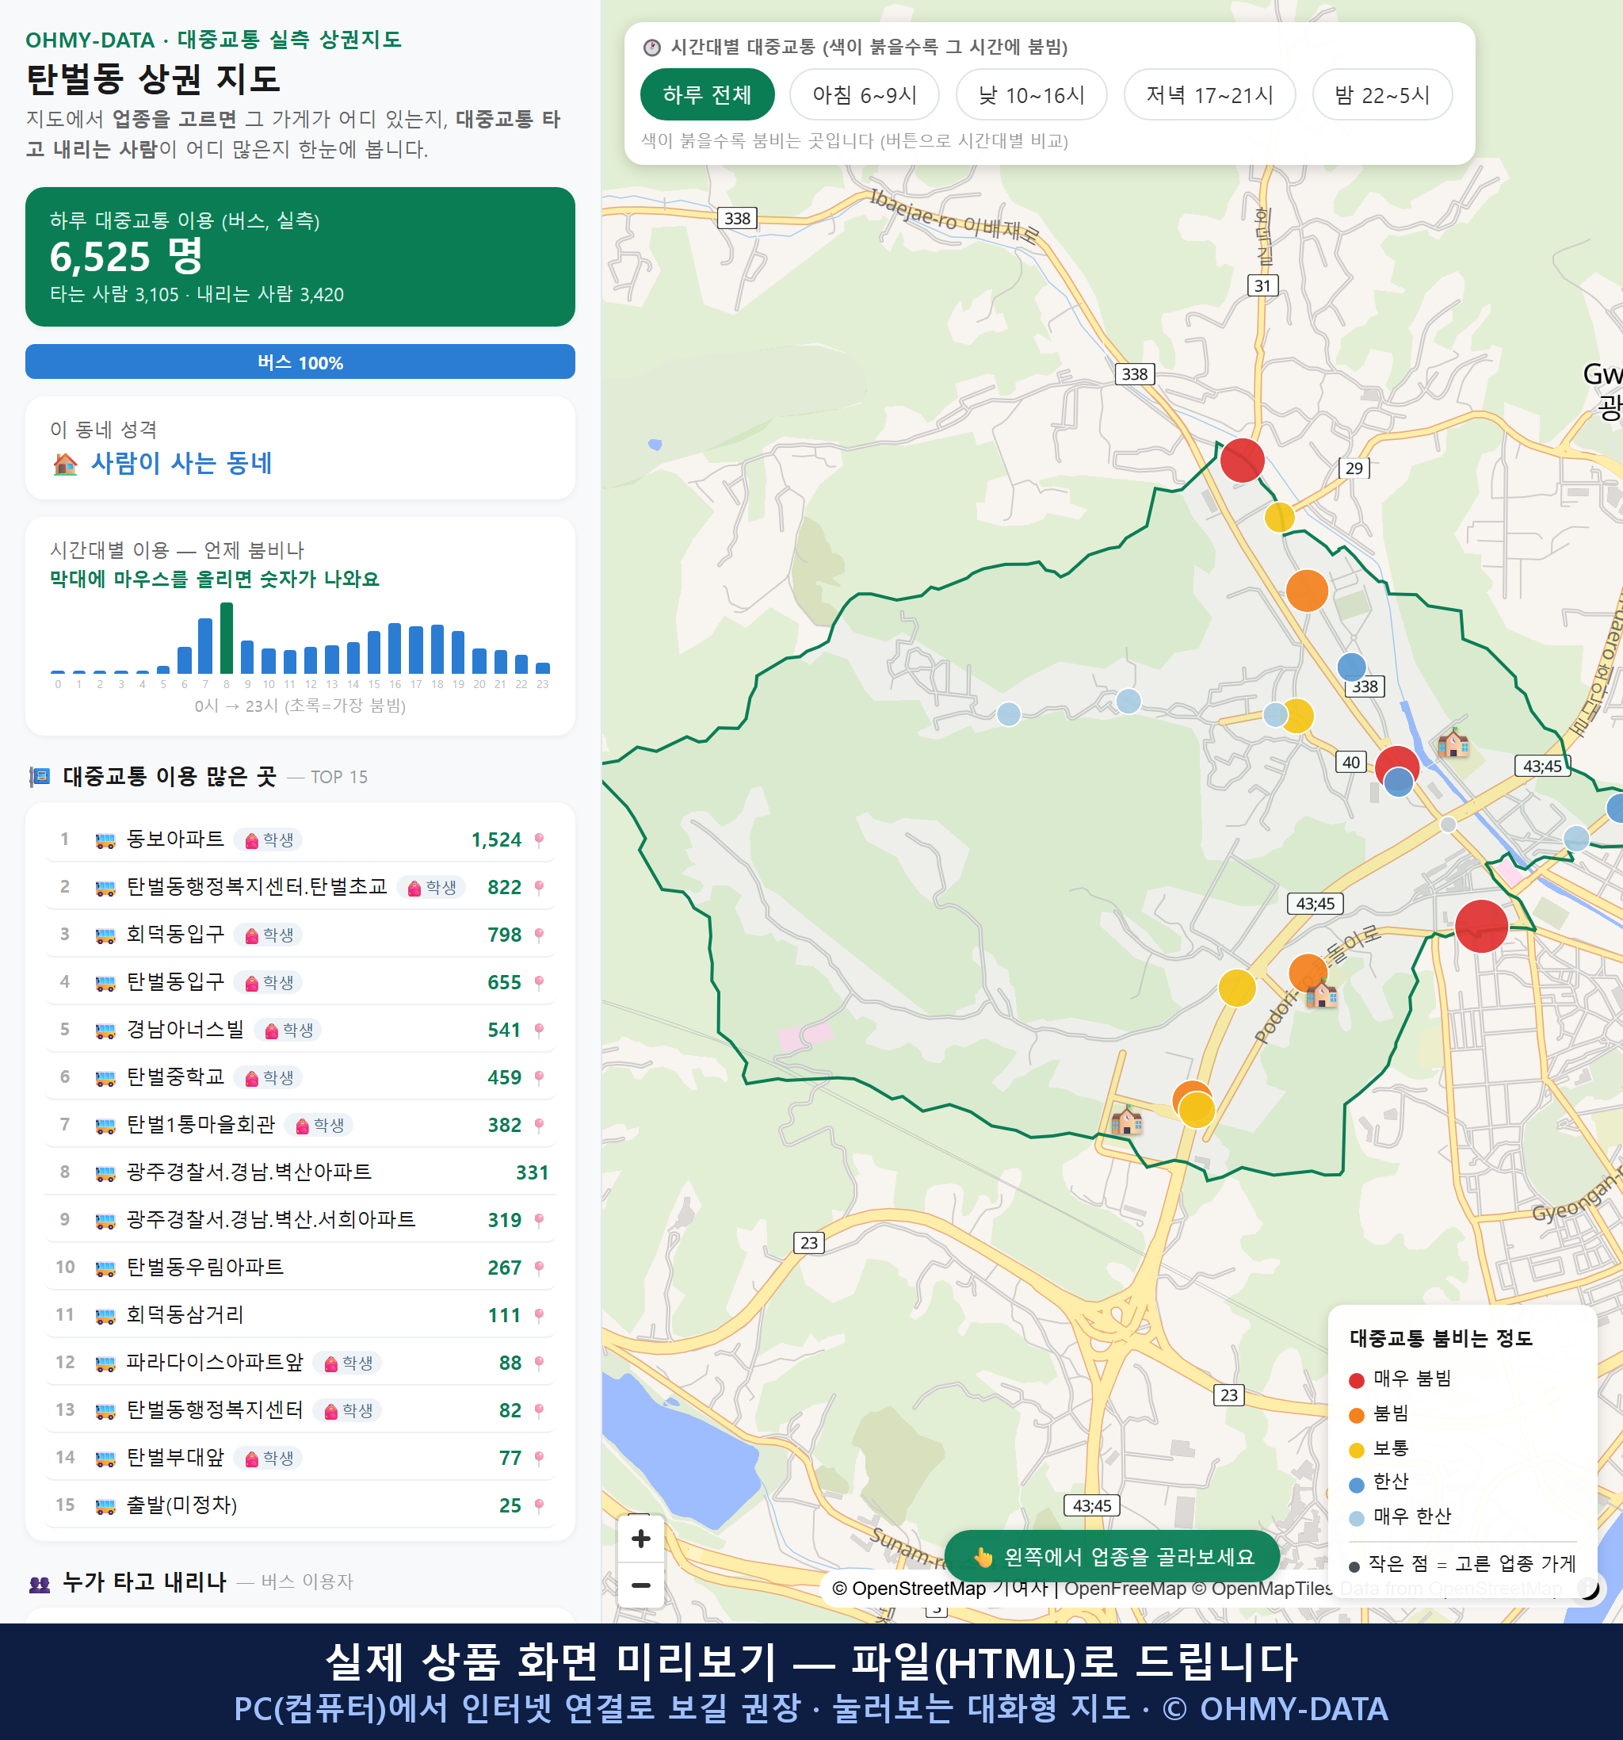The image size is (1623, 1740).
Task: Select the 광주경찰서.경남.벽산.서희아파트 list row
Action: [x=300, y=1220]
